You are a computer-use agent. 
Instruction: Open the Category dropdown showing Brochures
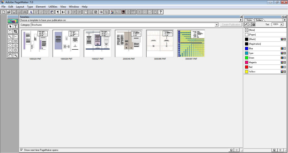(217, 25)
